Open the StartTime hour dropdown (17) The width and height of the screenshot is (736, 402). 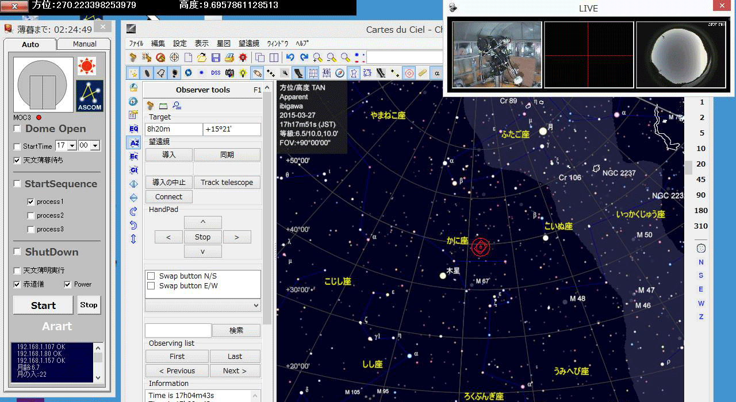72,146
